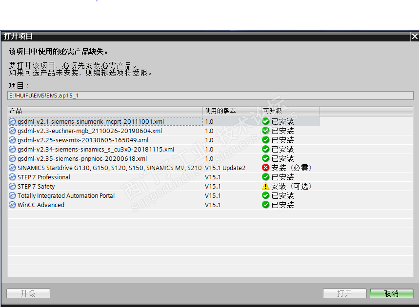Click the green installed checkmark for WinCC Advanced
Viewport: 419px width, 307px height.
pos(266,205)
